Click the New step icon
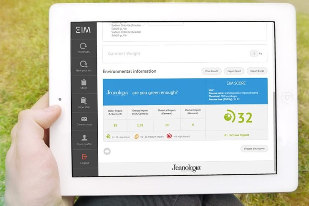Screen dimensions: 309x206 click(84, 101)
